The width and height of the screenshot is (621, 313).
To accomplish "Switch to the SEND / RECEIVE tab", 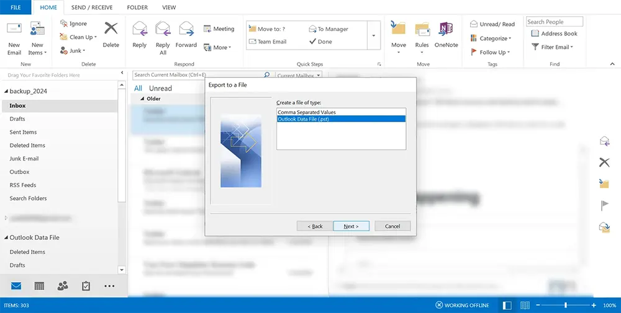I will click(x=92, y=7).
